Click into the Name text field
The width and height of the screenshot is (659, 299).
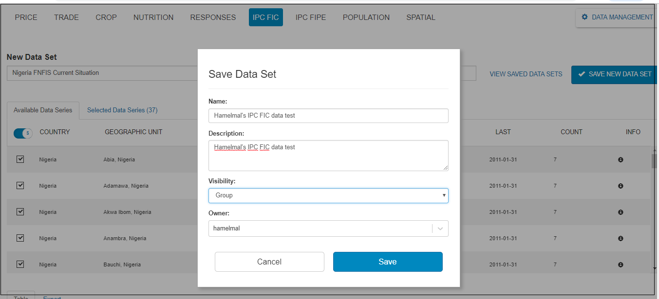(x=328, y=116)
